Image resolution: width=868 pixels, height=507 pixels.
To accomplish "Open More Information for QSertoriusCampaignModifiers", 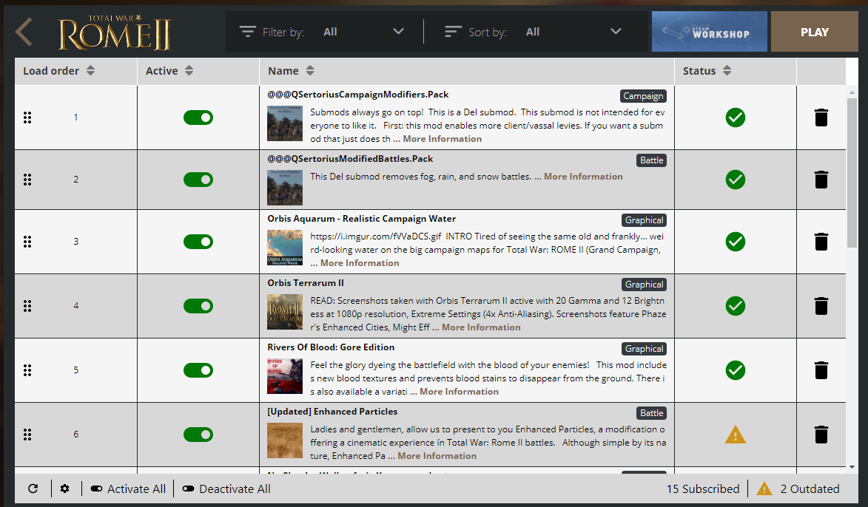I will point(443,139).
